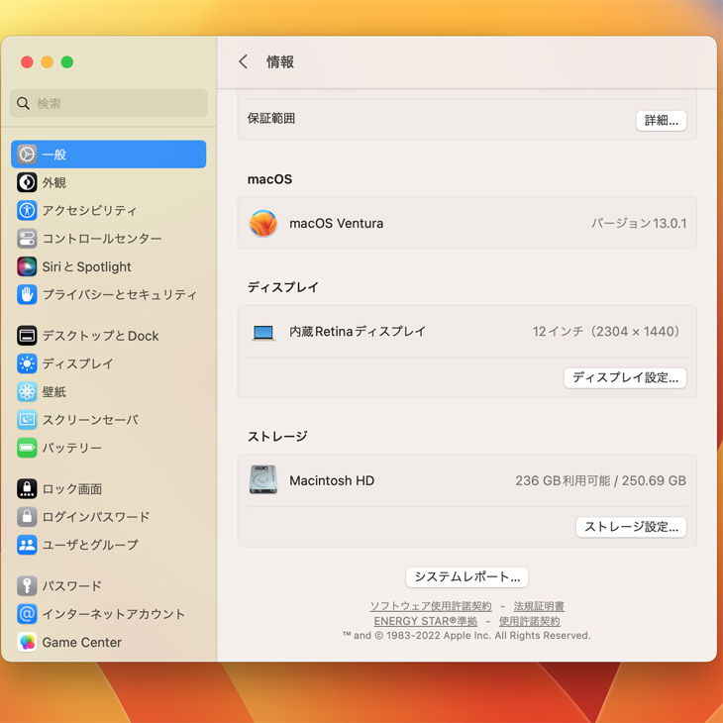
Task: Click the ロック画面 lock icon
Action: coord(27,488)
